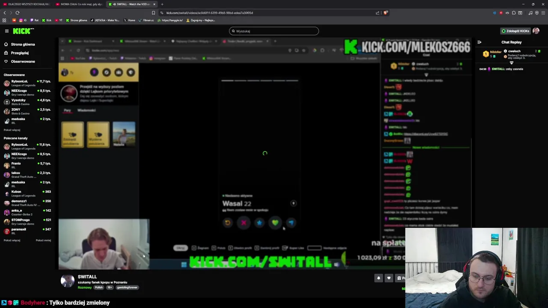
Task: Open ZONY channel in sidebar
Action: click(27, 111)
